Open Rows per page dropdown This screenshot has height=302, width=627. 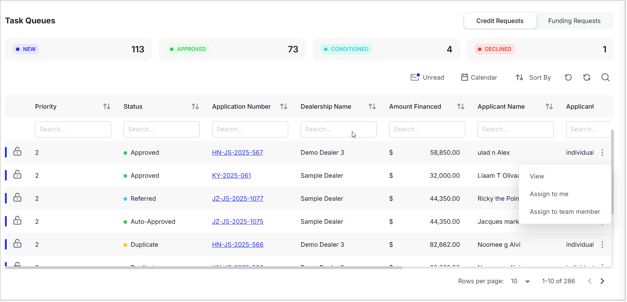point(520,281)
